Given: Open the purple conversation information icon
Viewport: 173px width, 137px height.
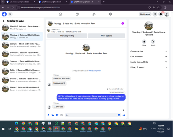Looking at the screenshot, I should (122, 23).
